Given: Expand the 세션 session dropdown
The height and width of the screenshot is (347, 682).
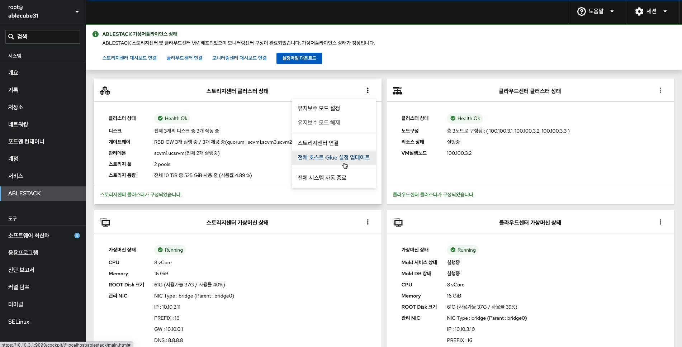Looking at the screenshot, I should pos(651,11).
